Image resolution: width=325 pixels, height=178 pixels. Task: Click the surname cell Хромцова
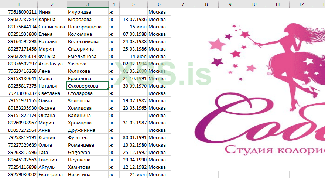88,123
